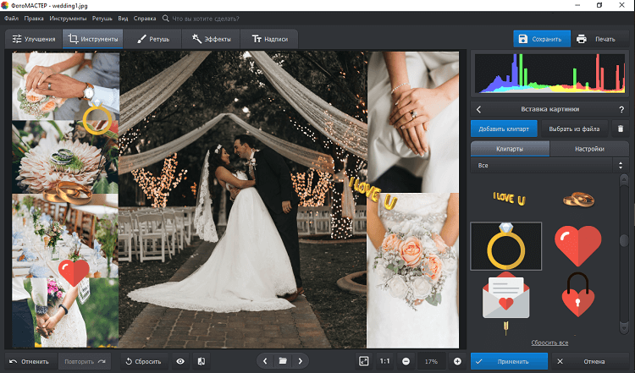Open the Справка menu
This screenshot has width=635, height=373.
coord(145,19)
